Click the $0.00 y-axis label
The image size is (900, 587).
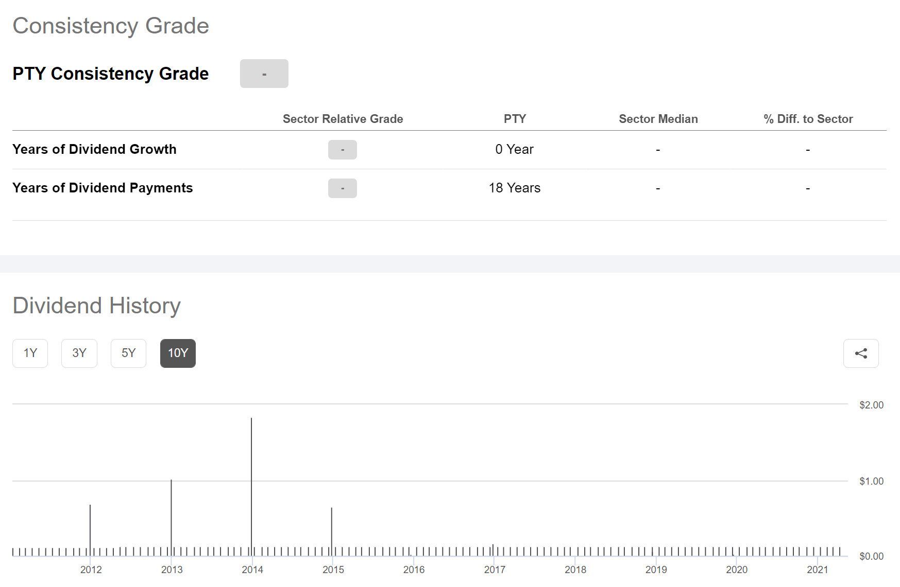point(871,556)
